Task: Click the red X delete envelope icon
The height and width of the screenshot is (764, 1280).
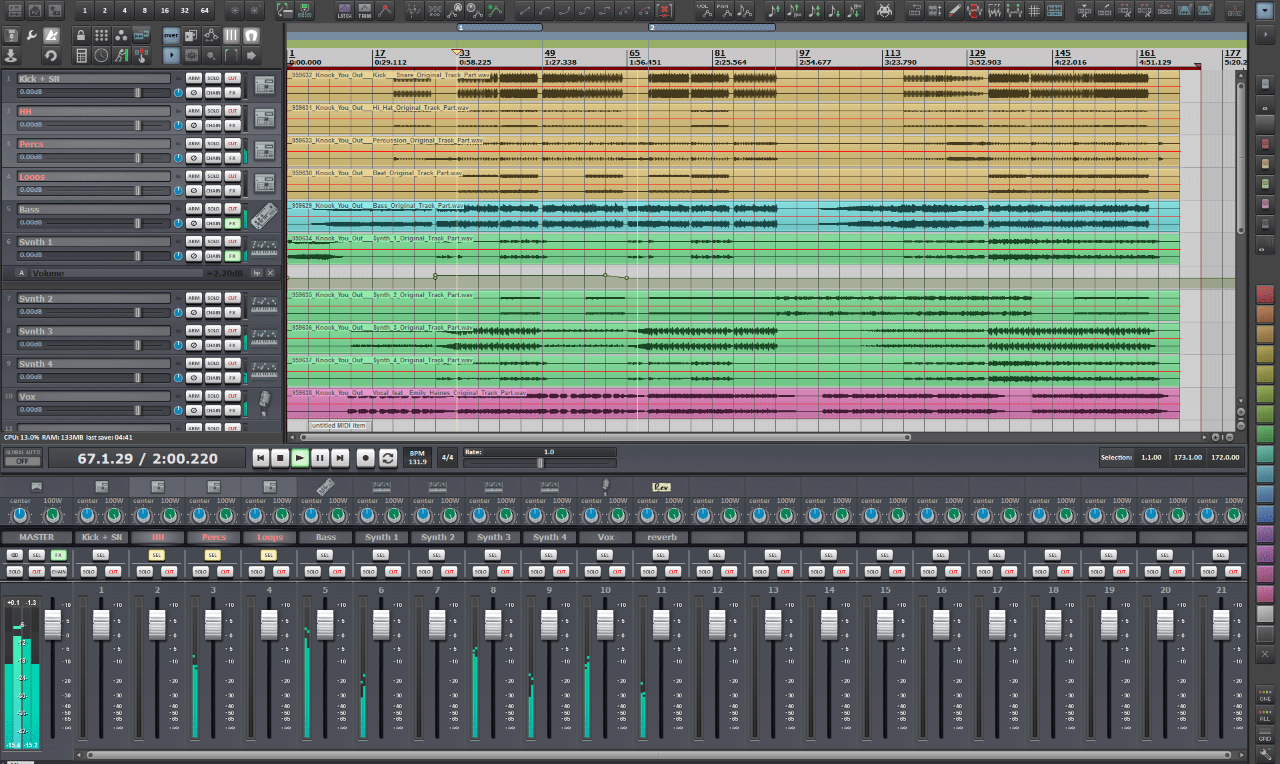Action: (665, 10)
